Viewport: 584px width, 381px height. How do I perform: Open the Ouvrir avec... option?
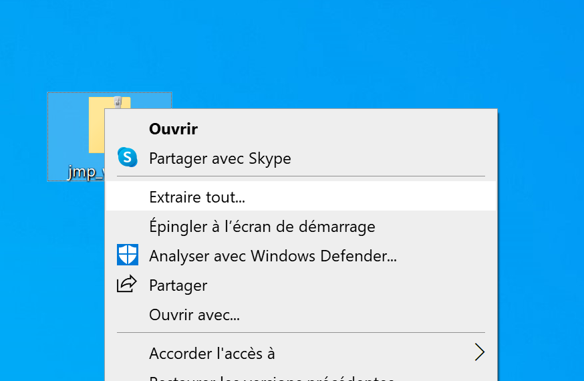194,315
